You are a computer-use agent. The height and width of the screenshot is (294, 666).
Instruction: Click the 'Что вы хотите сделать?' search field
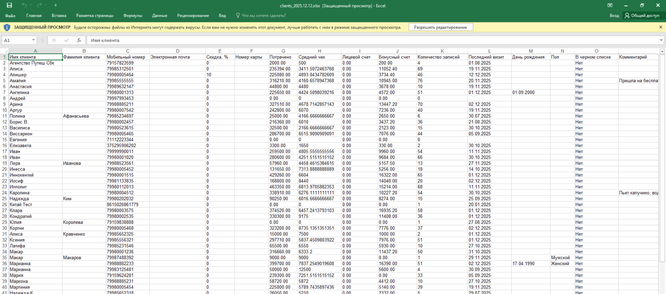[263, 16]
